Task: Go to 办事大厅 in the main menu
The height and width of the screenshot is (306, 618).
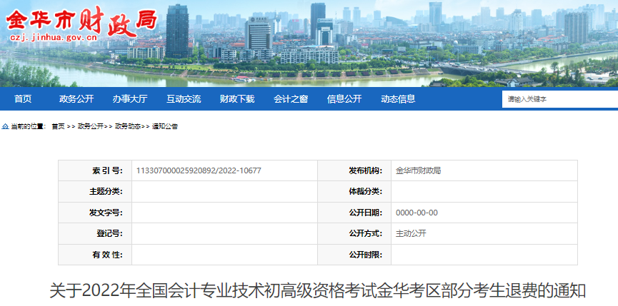Action: click(x=130, y=99)
